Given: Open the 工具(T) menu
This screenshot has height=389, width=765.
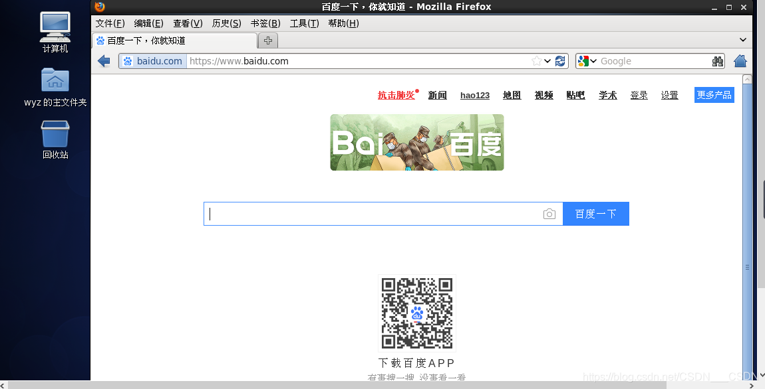Looking at the screenshot, I should pos(304,23).
